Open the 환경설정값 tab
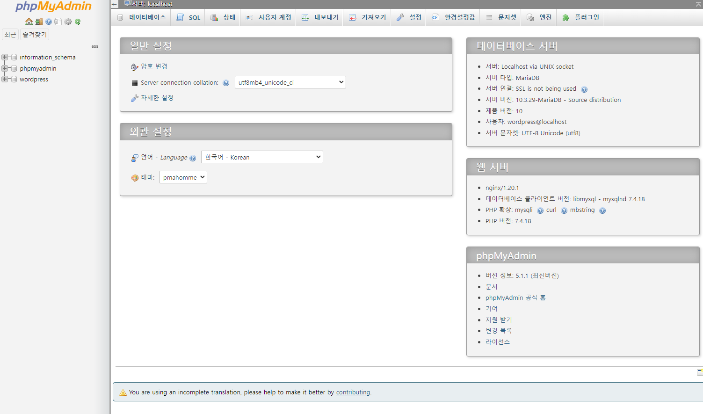The width and height of the screenshot is (703, 414). [453, 17]
